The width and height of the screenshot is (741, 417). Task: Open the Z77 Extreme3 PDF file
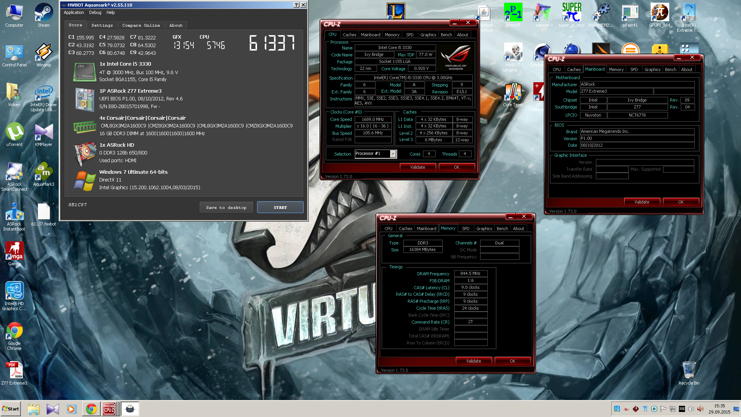tap(14, 373)
